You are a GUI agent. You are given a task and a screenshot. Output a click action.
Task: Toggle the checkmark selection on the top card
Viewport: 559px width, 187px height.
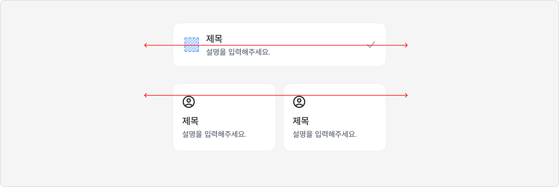pyautogui.click(x=371, y=45)
